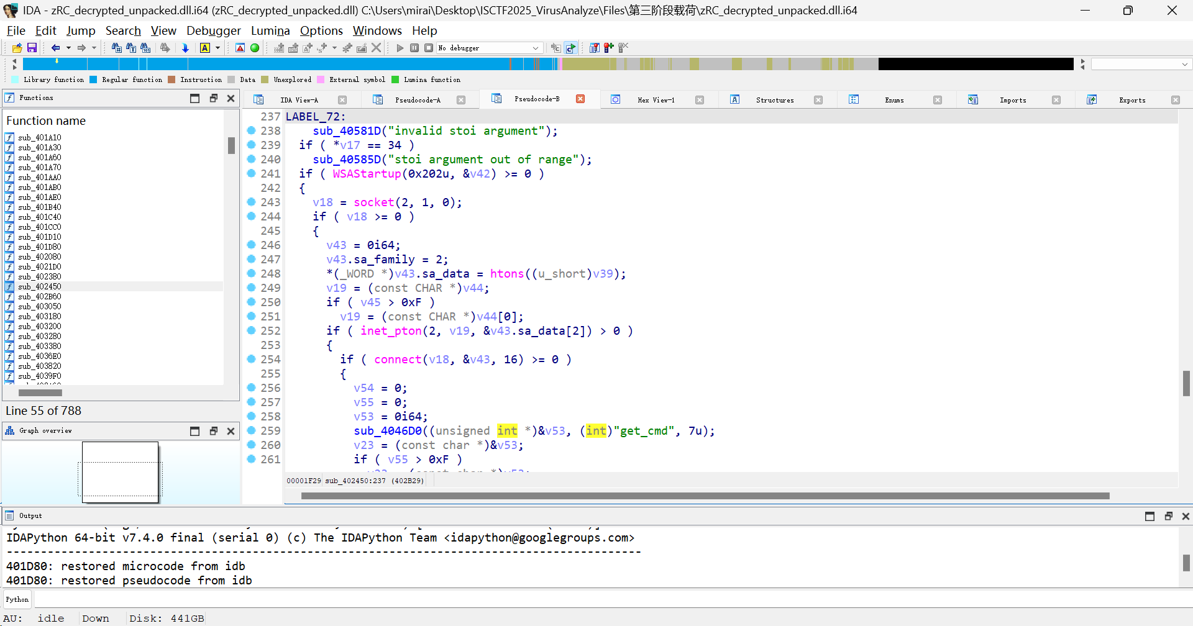Click the byte sequence search binoculars icon

coord(146,48)
